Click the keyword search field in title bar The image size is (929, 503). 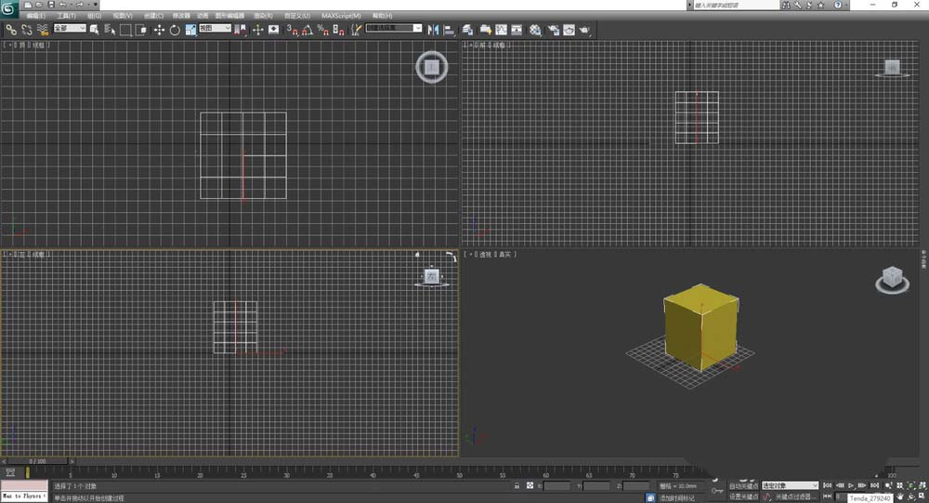(x=734, y=5)
